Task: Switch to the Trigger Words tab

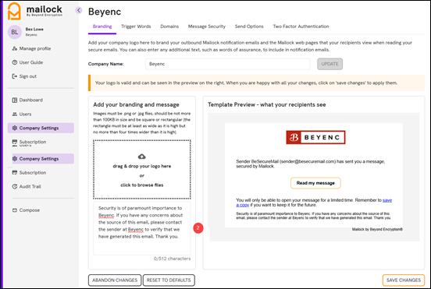Action: click(136, 26)
